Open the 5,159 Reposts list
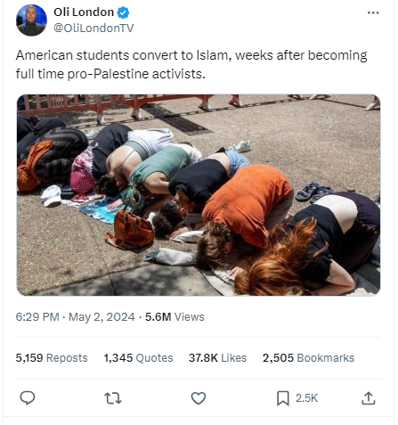Screen dimensions: 398x425 [x=52, y=358]
